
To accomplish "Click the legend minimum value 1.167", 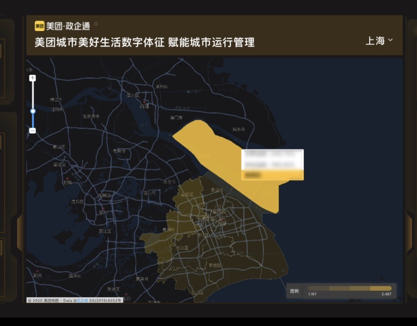I will point(312,294).
